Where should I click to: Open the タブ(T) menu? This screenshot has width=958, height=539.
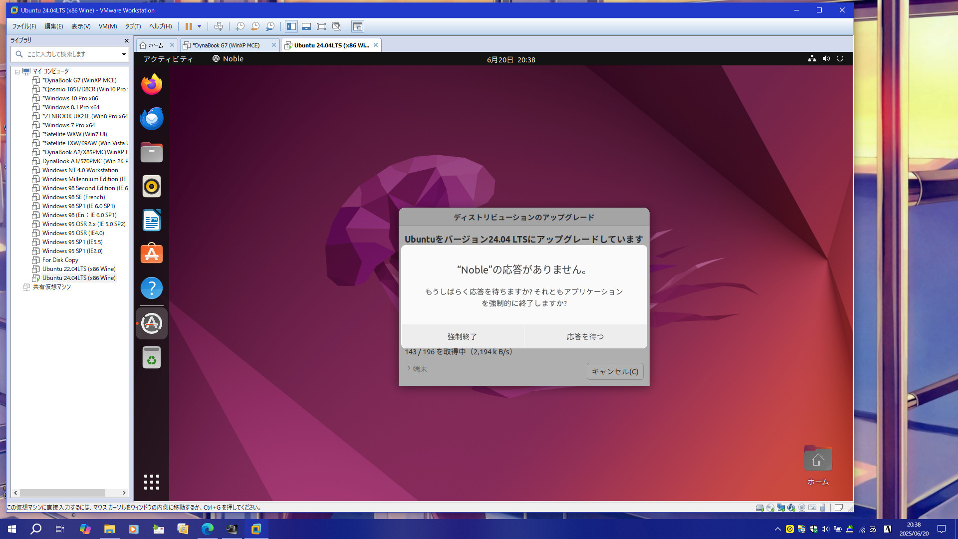pos(133,26)
